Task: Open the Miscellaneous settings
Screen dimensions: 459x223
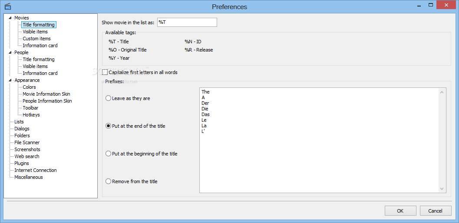Action: click(28, 177)
